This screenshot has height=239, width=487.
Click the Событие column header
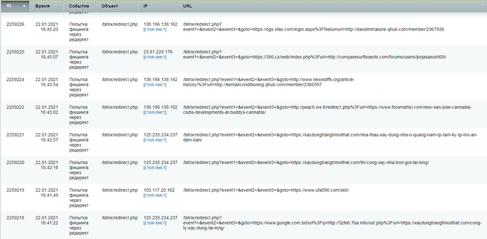tap(79, 6)
